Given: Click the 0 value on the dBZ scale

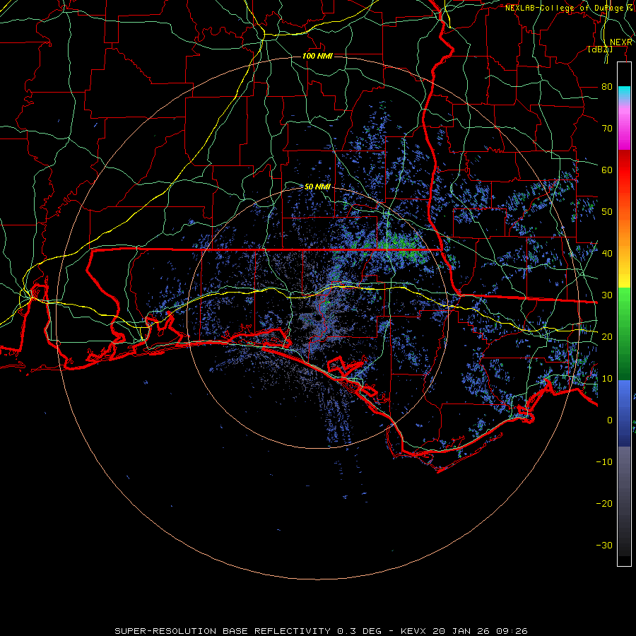Looking at the screenshot, I should coord(610,420).
